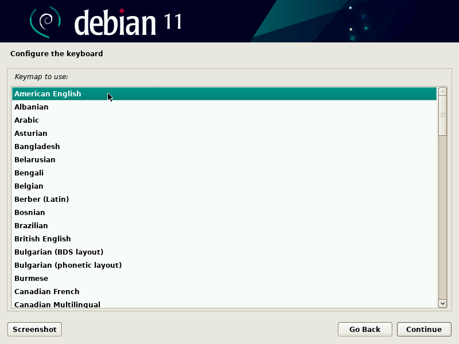Image resolution: width=459 pixels, height=344 pixels.
Task: Choose Bulgarian (phonetic layout)
Action: pos(68,265)
